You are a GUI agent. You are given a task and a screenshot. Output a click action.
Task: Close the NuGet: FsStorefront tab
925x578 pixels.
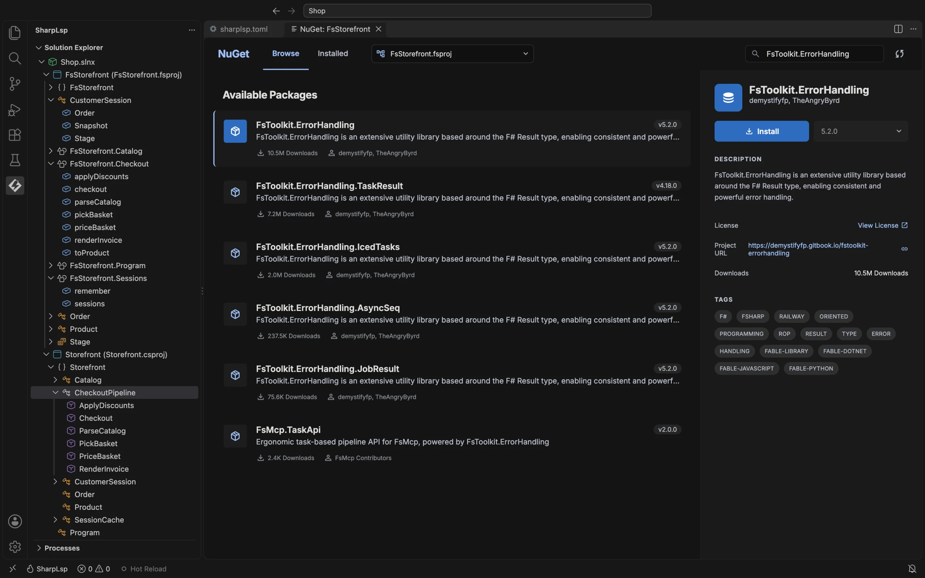378,29
